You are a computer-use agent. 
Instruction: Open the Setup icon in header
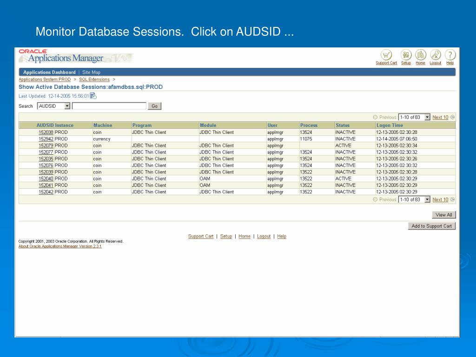(x=406, y=55)
